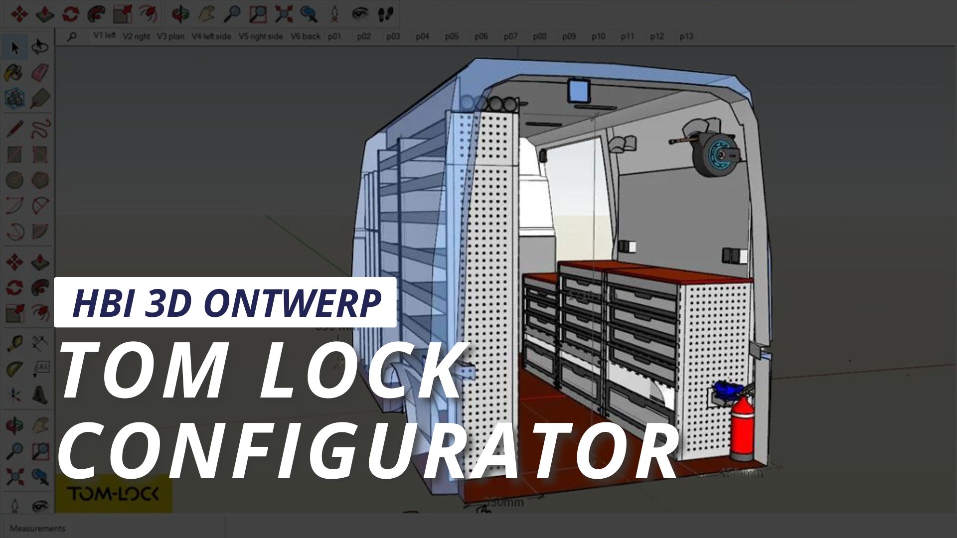Activate the Walk footprints tool
This screenshot has width=957, height=538.
coord(386,14)
